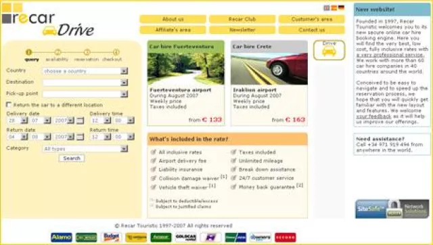Open the Car hire Crete heading
The width and height of the screenshot is (433, 245).
pos(252,47)
